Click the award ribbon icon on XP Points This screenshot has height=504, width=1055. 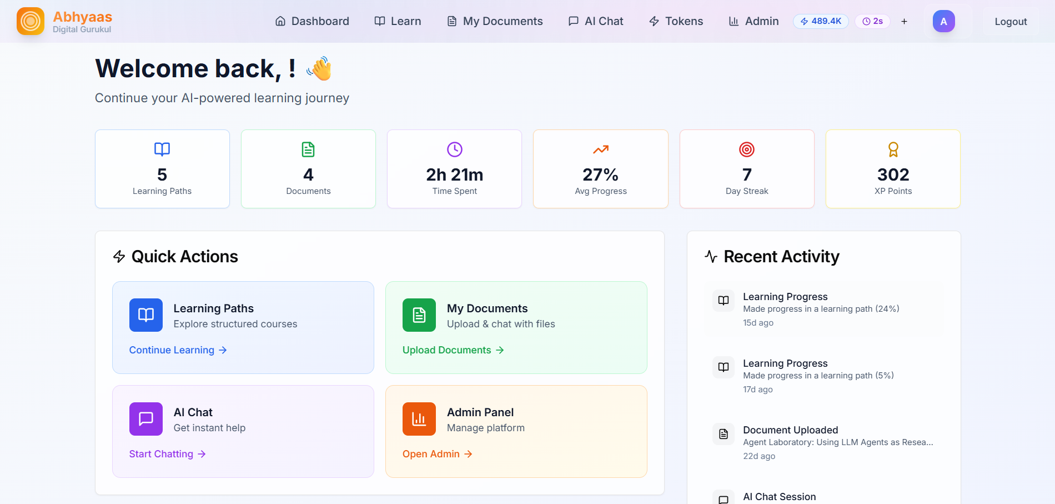point(893,149)
